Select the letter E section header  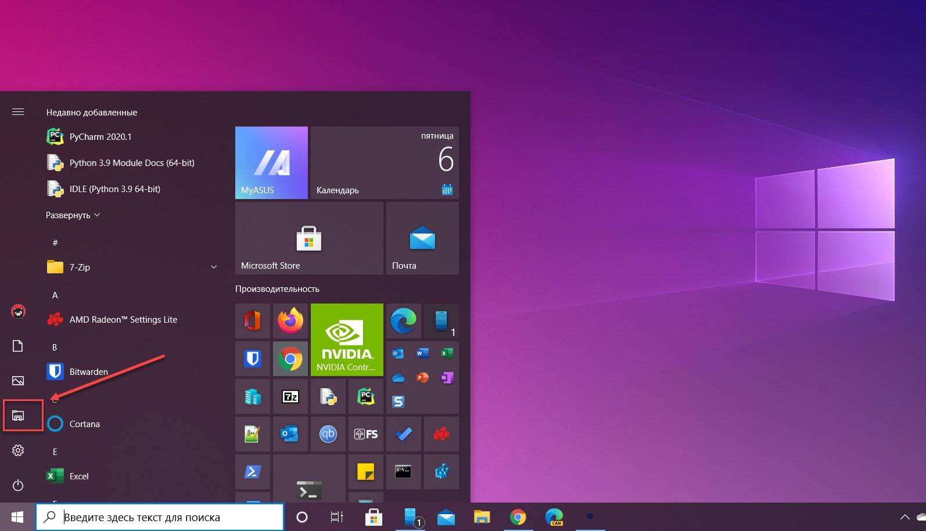tap(55, 452)
